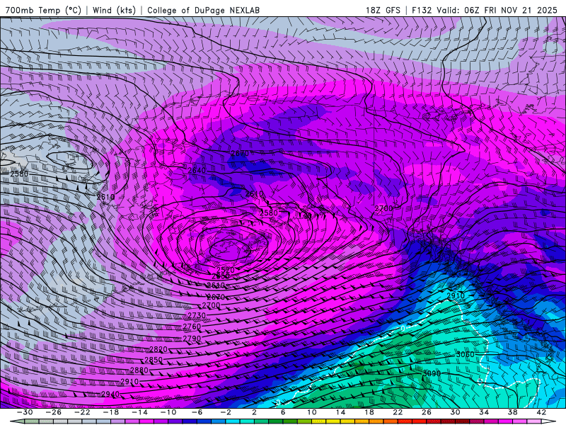Click the 42 value on color scale

541,412
